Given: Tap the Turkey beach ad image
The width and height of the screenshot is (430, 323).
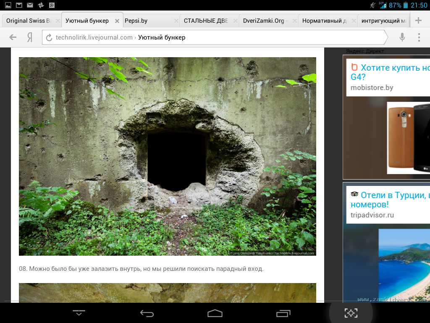Looking at the screenshot, I should coord(404,266).
